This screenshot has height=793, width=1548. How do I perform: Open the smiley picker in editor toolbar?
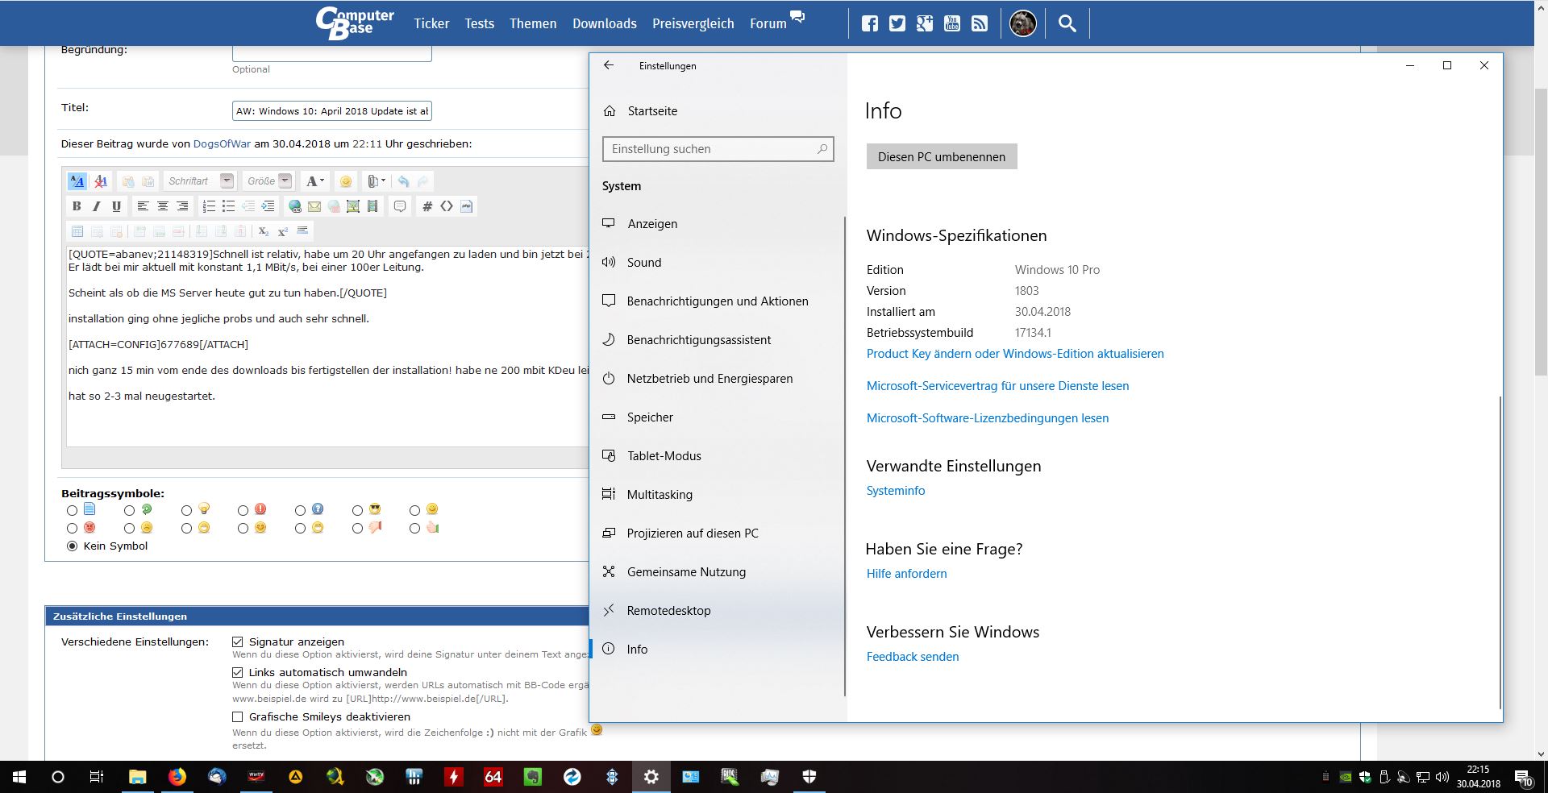[345, 181]
